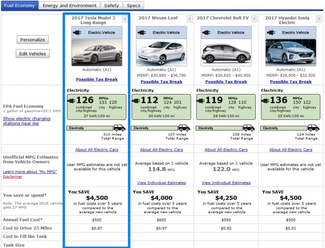View Individual Estimates for Chevrolet Bolt
Screen dimensions: 325x248
click(226, 183)
